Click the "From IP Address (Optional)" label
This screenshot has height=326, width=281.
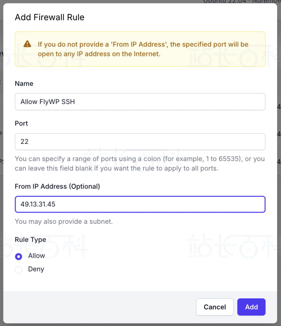[x=57, y=187]
